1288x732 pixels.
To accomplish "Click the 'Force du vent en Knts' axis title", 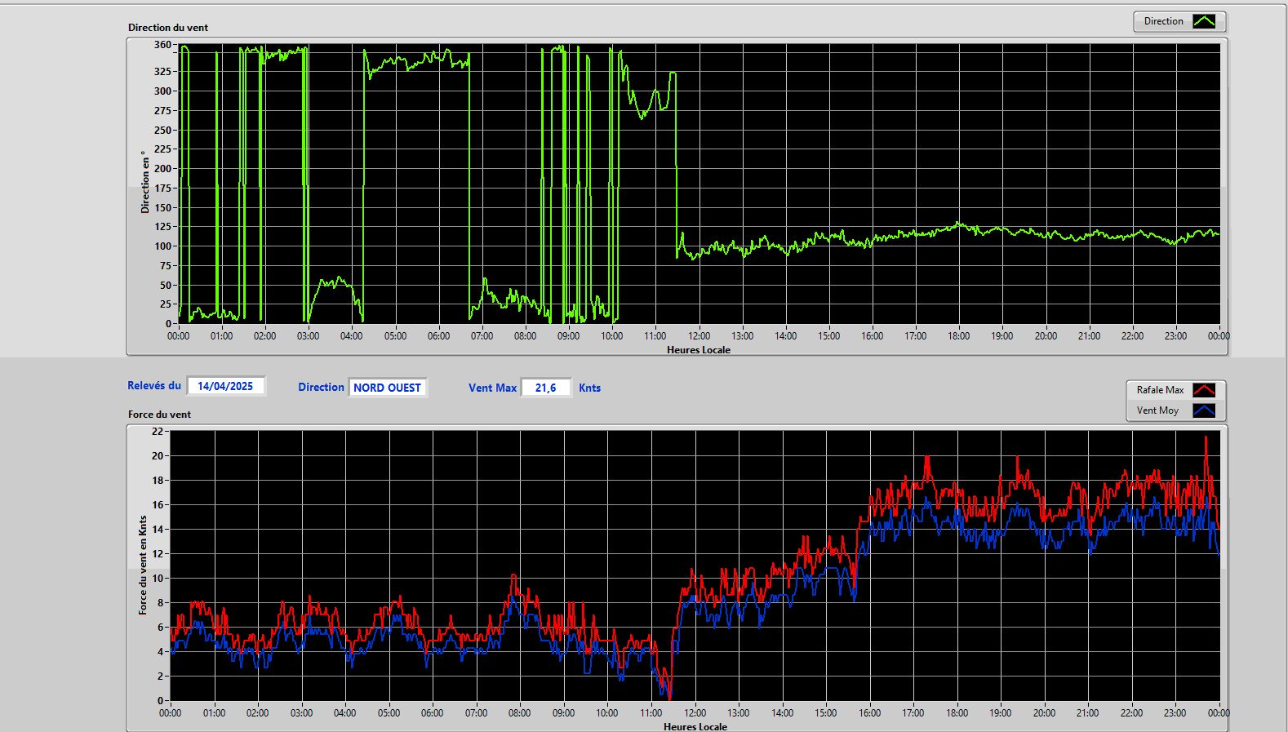I will [143, 565].
